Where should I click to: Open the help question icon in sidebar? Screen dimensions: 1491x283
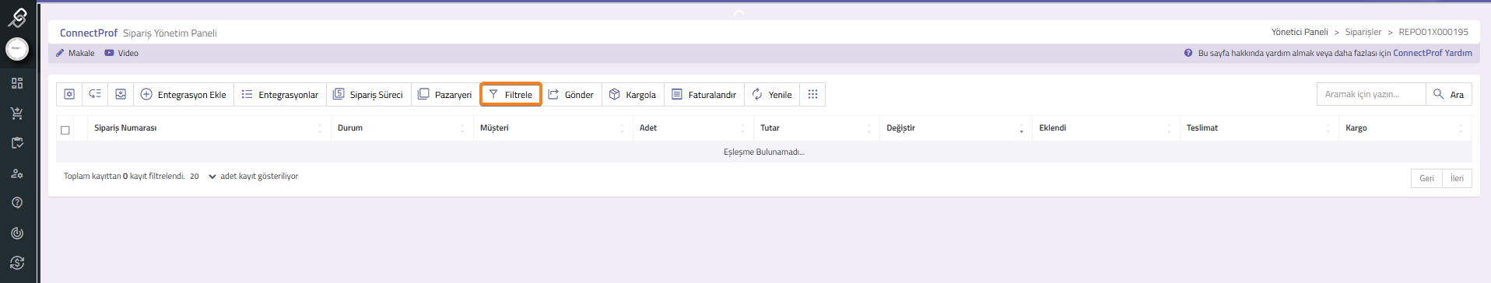(x=17, y=203)
